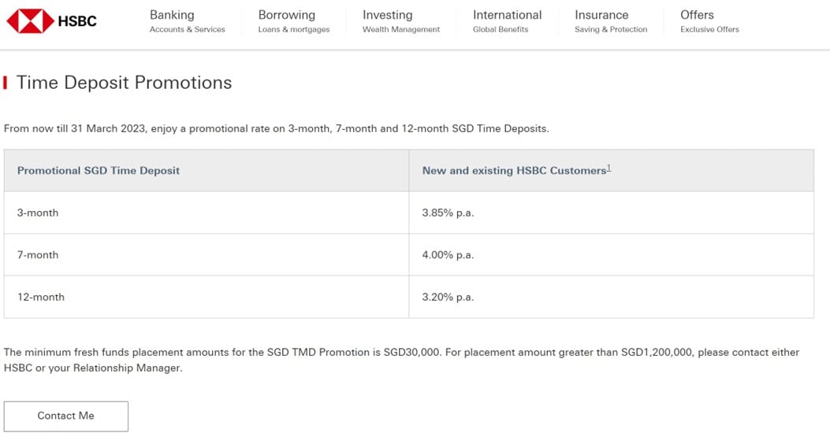This screenshot has width=830, height=440.
Task: Click the Exclusive Offers subtitle
Action: click(x=709, y=30)
